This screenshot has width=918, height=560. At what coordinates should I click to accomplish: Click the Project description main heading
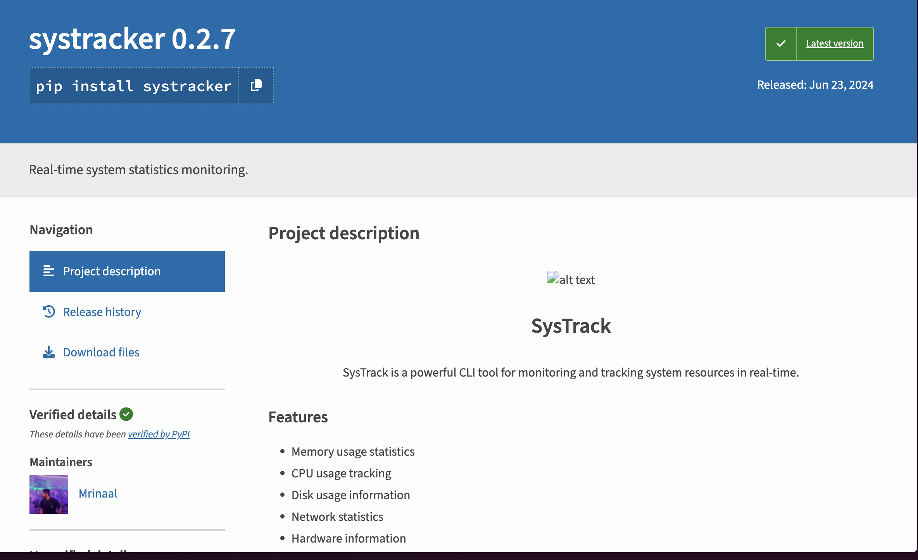[344, 233]
